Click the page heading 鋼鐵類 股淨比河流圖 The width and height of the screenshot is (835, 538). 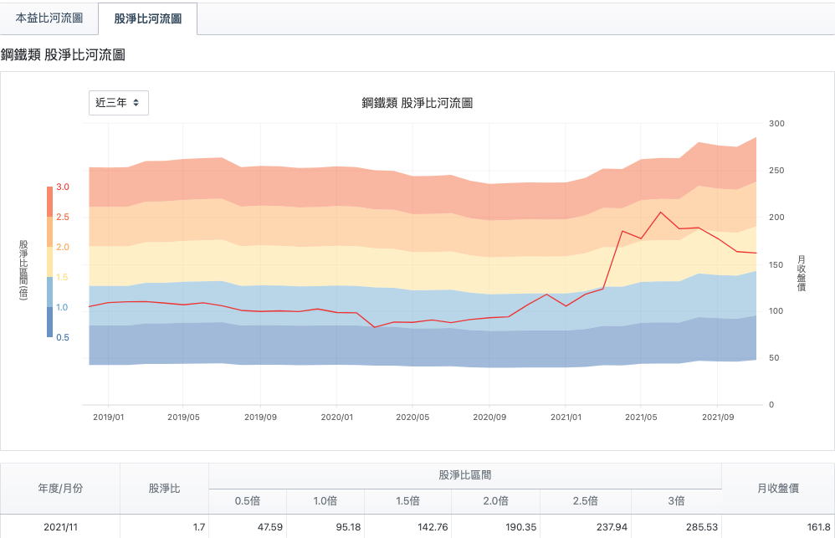click(x=63, y=55)
